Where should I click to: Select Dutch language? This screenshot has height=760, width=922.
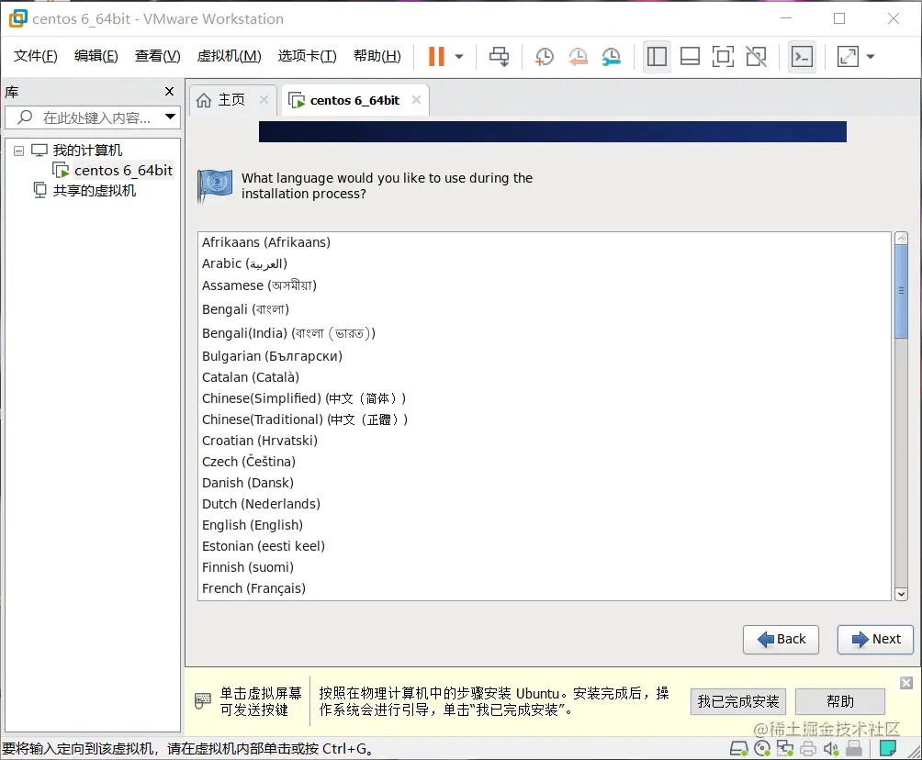[x=545, y=504]
